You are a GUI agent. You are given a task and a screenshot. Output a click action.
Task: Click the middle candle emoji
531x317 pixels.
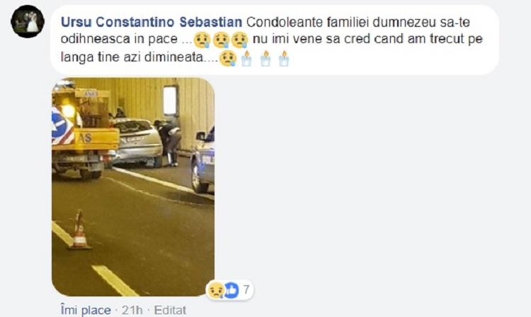click(x=265, y=59)
